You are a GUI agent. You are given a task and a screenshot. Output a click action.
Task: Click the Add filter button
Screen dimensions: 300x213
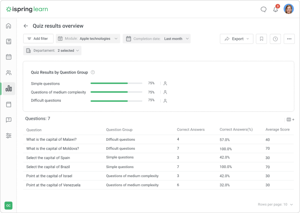tap(38, 38)
